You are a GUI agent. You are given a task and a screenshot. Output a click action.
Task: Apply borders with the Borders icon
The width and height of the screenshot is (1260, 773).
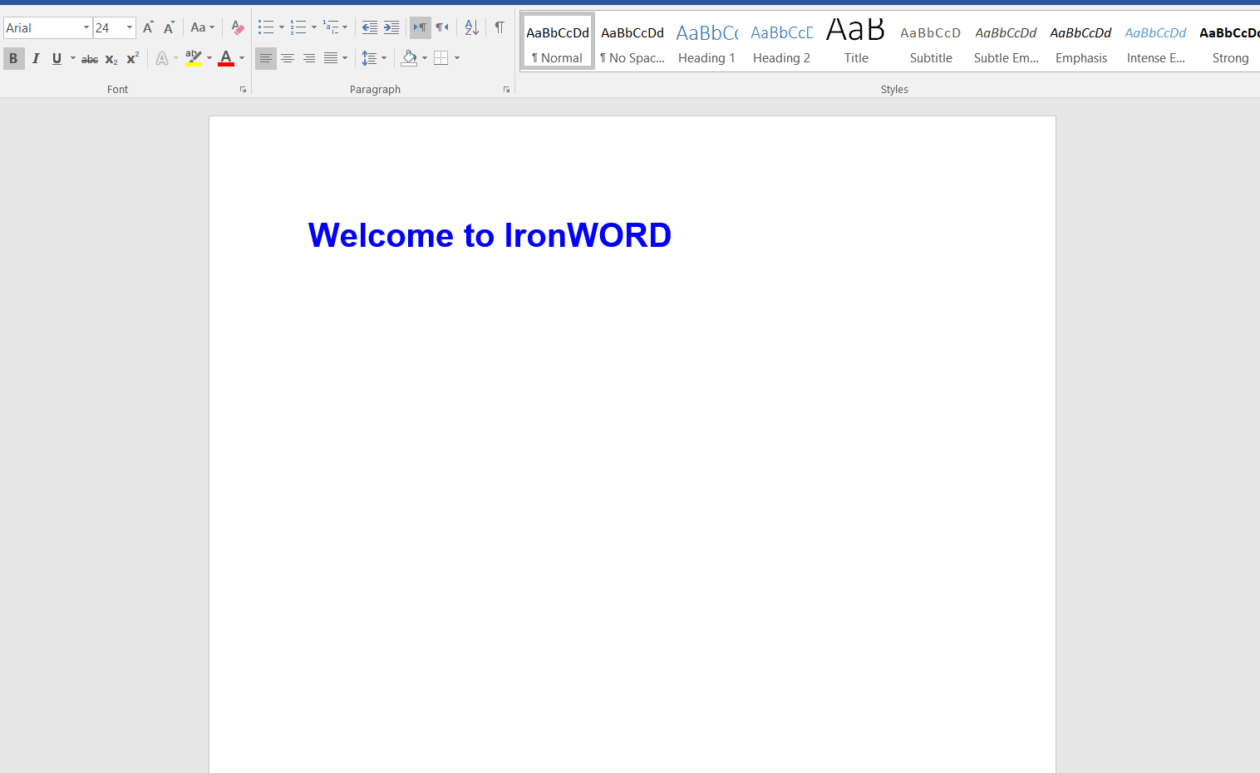coord(441,58)
